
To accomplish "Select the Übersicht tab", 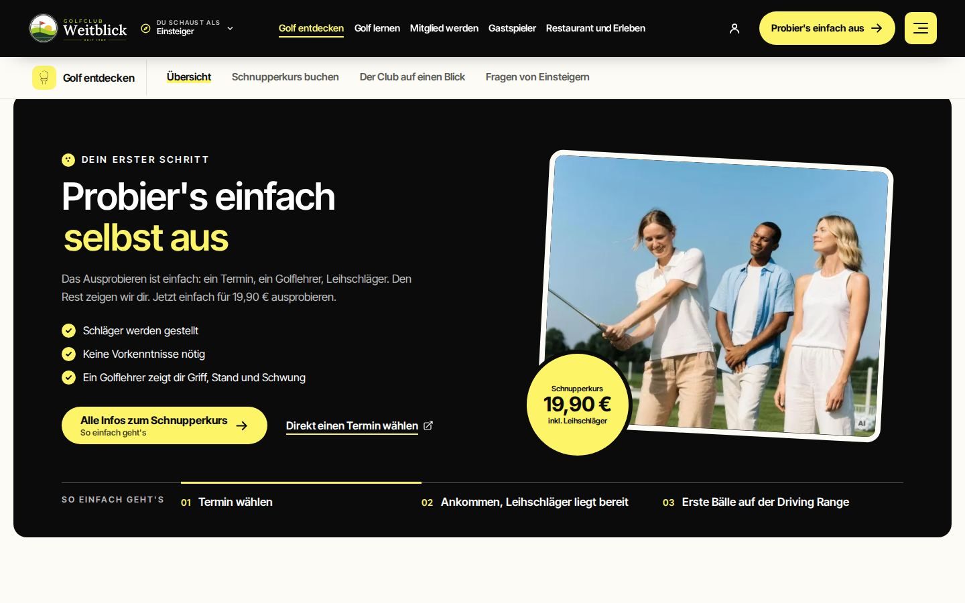I will coord(189,77).
